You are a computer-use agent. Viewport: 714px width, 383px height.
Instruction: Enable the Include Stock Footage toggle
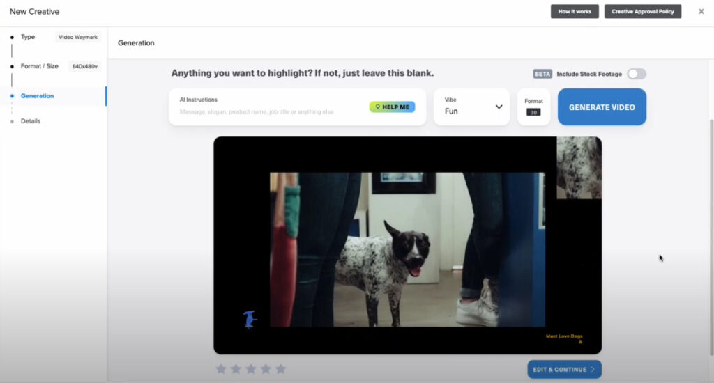click(x=636, y=74)
